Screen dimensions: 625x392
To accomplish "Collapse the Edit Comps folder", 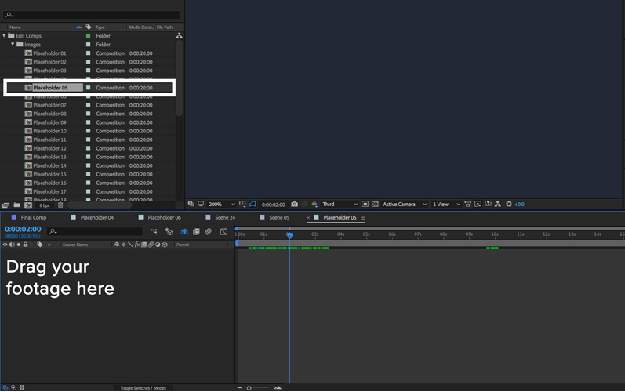I will coord(5,36).
